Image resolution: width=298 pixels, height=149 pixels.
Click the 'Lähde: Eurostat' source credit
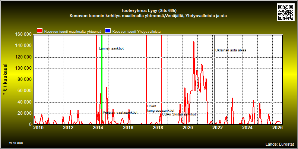tap(280, 144)
